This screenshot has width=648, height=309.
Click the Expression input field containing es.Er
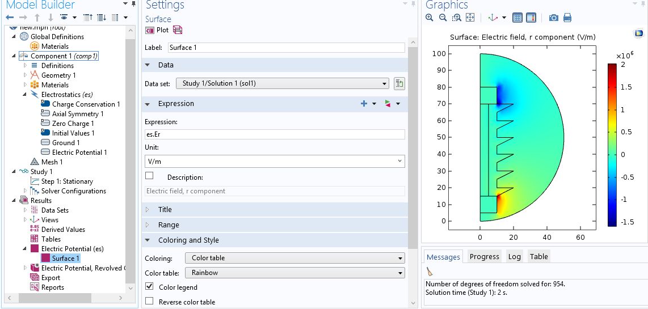[x=275, y=134]
